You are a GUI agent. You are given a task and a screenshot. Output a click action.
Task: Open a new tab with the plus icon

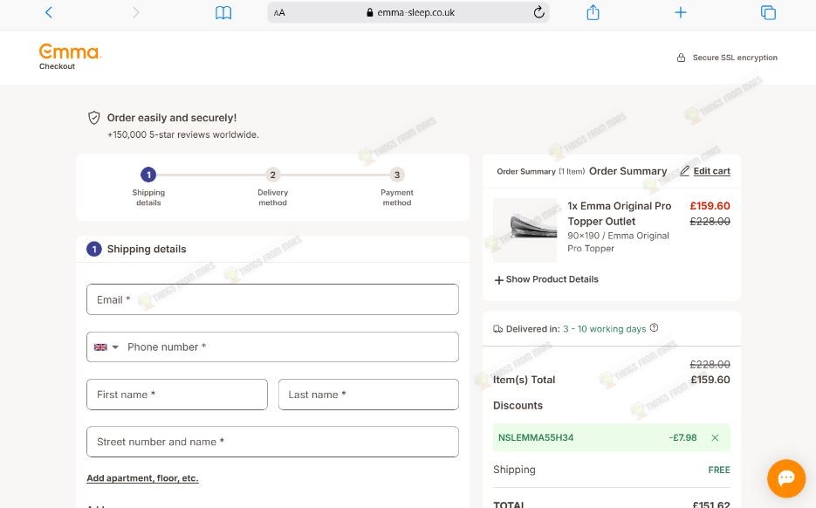point(680,12)
